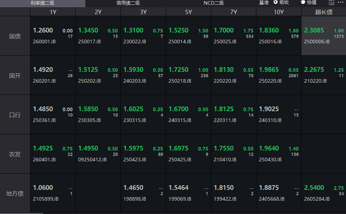Click the layout panel icon at top right
Viewport: 346px width, 214px height.
(x=332, y=2)
